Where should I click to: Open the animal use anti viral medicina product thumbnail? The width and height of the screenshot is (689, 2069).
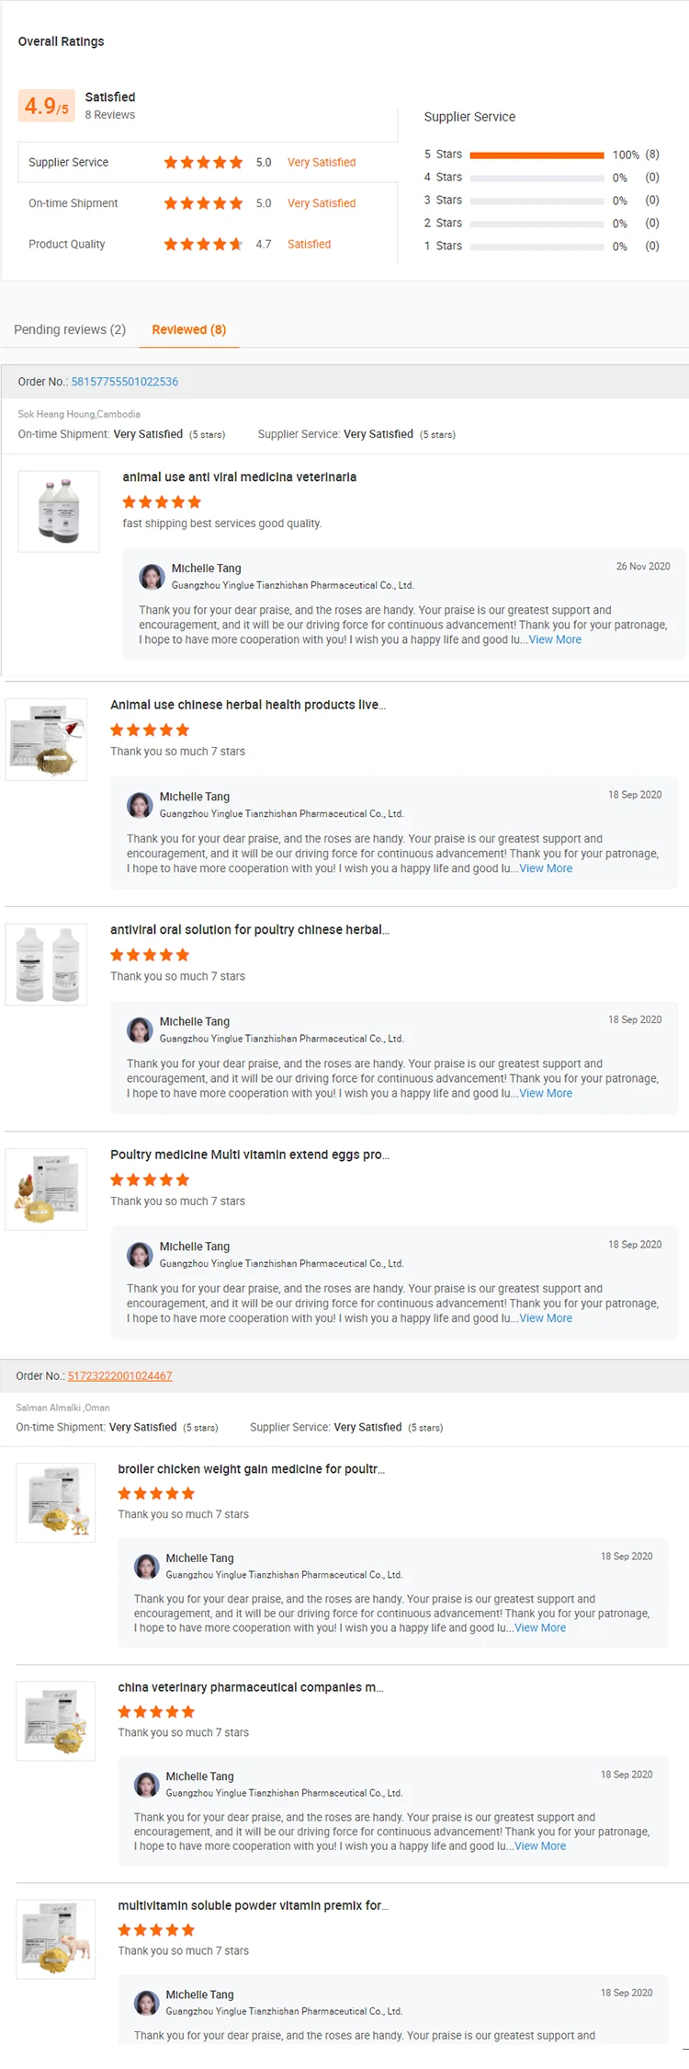59,512
